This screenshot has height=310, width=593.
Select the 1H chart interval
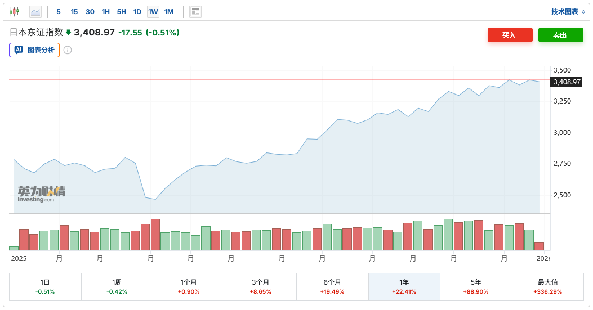click(x=106, y=11)
